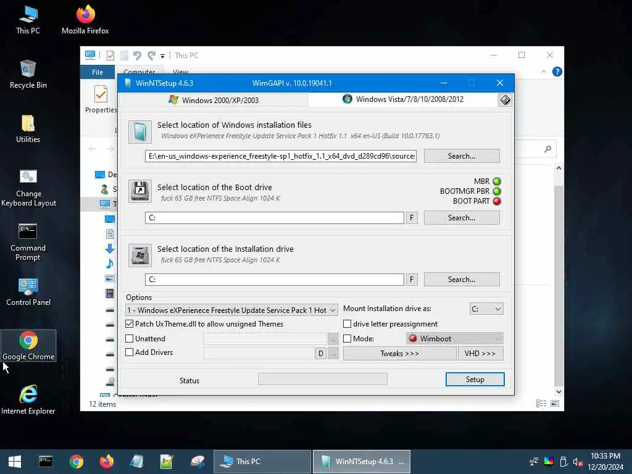Open Control Panel desktop shortcut

pos(28,292)
